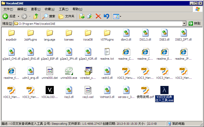Select the licenses folder
Image resolution: width=204 pixels, height=127 pixels.
69,35
